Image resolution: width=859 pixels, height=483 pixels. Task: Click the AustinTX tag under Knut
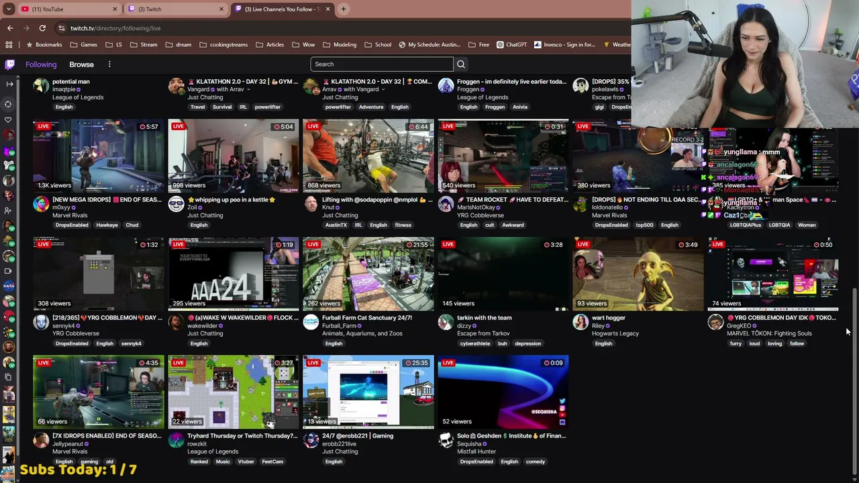tap(336, 225)
